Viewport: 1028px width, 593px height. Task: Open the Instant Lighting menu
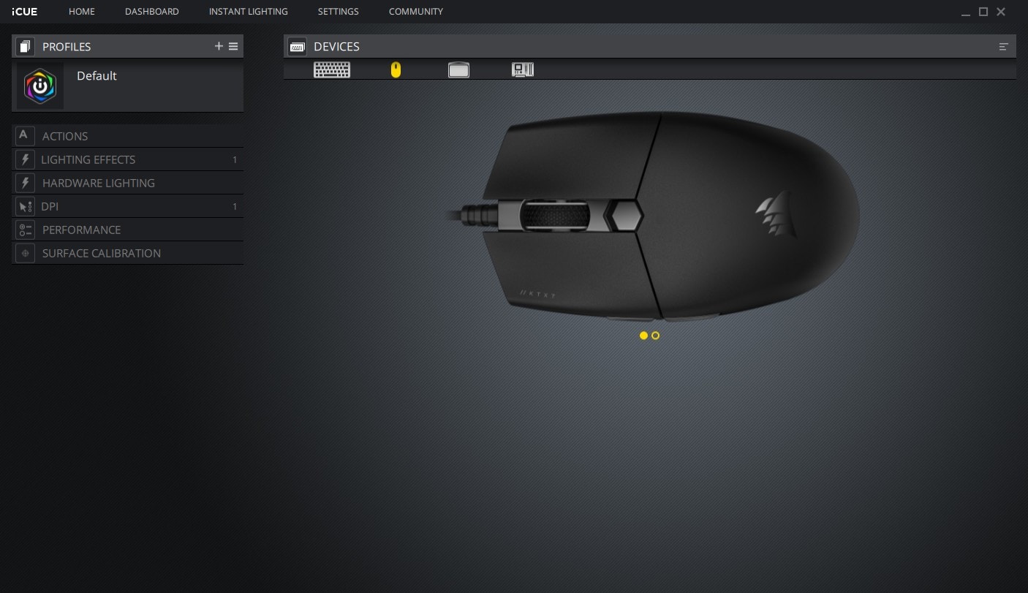point(248,12)
